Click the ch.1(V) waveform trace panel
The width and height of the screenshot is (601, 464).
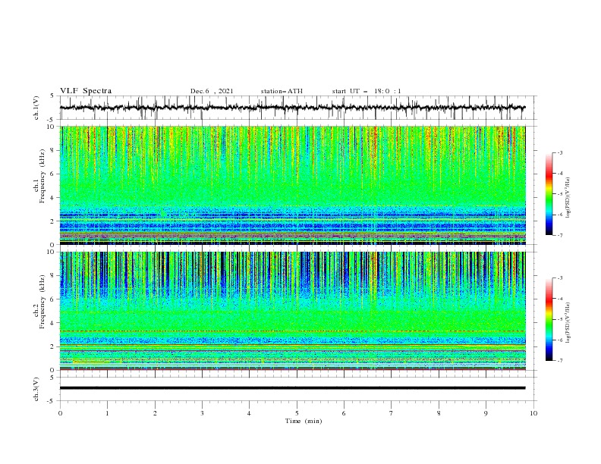point(298,108)
